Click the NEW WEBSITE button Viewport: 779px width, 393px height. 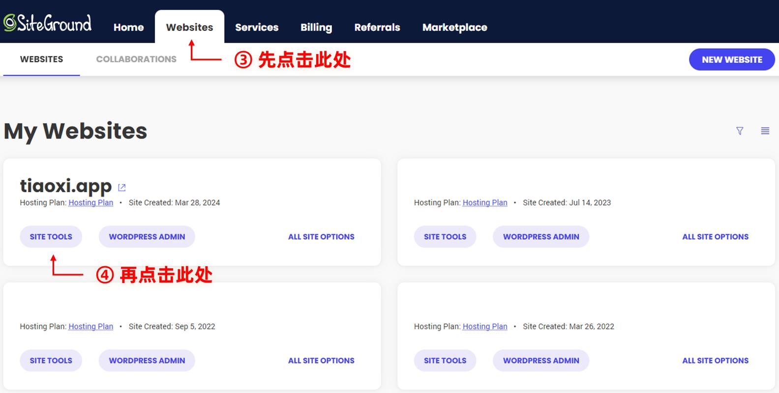tap(732, 59)
